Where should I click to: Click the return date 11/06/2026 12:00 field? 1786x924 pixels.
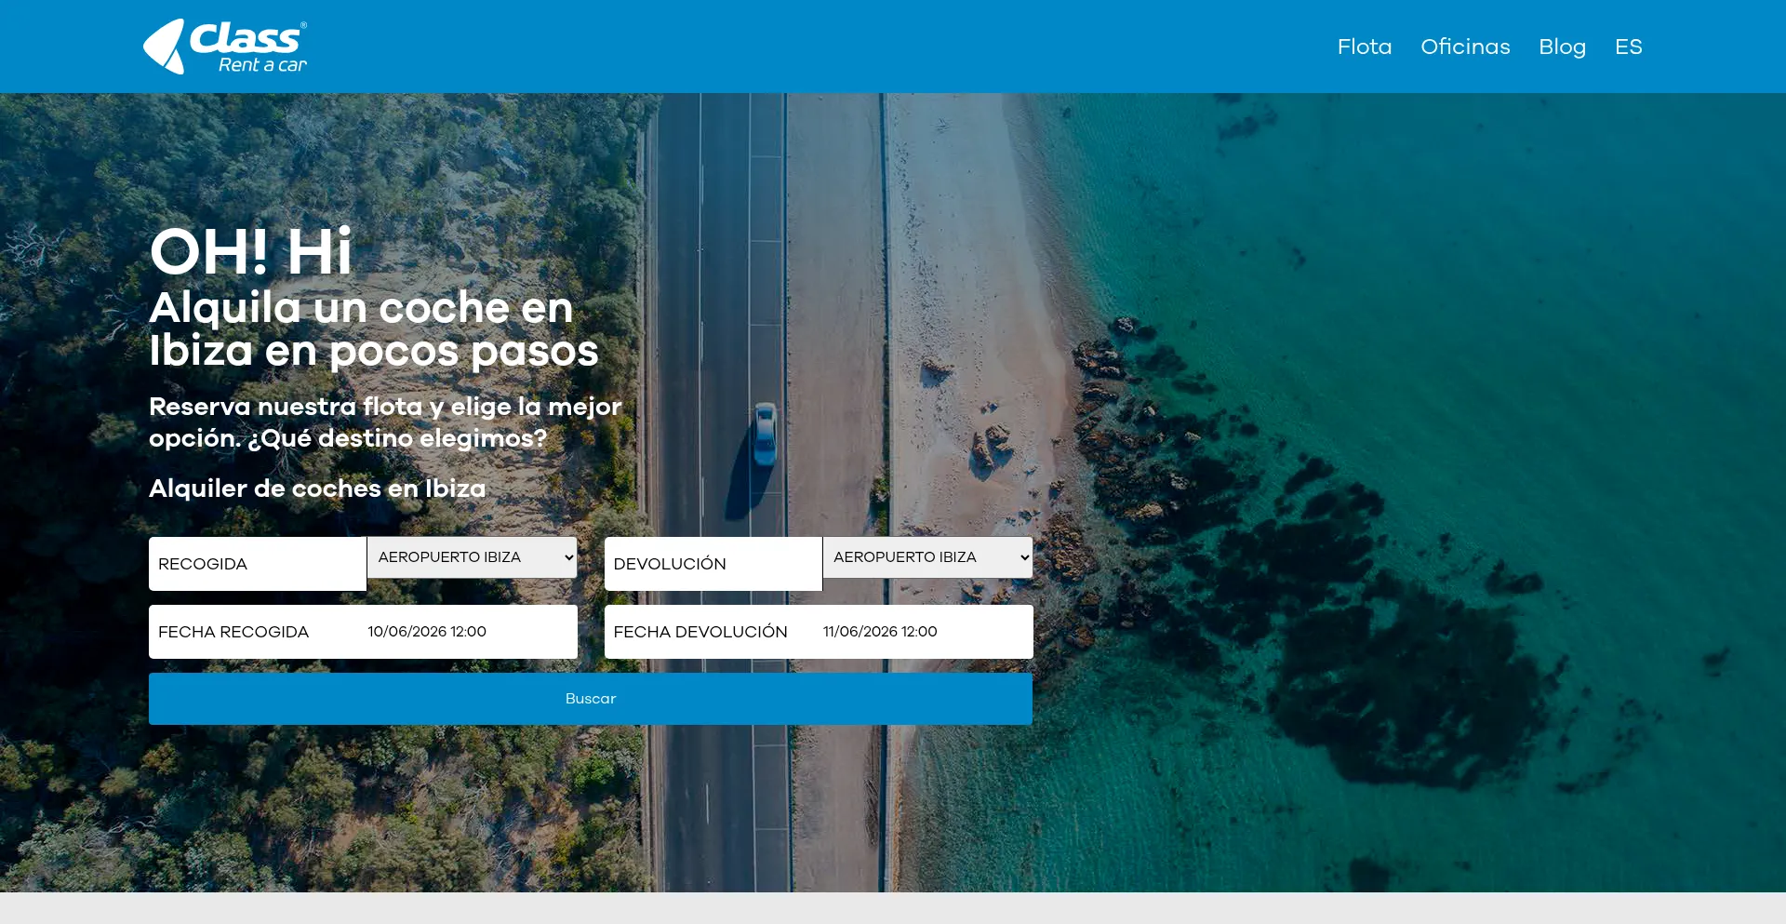[926, 632]
